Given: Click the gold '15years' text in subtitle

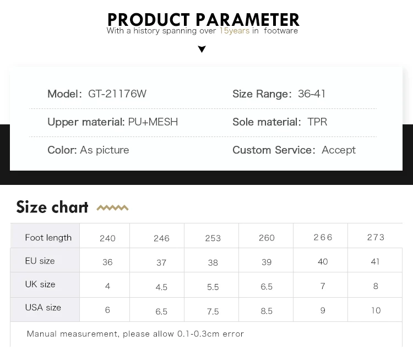Looking at the screenshot, I should 234,31.
